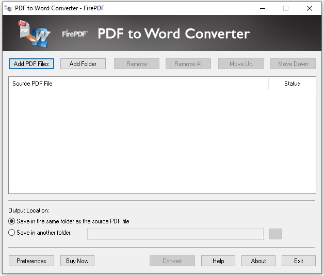324x276 pixels.
Task: Click the Add PDF Files button
Action: click(x=31, y=64)
